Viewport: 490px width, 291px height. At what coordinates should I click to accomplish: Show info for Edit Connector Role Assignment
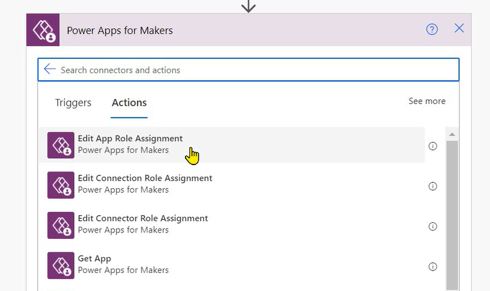tap(433, 227)
